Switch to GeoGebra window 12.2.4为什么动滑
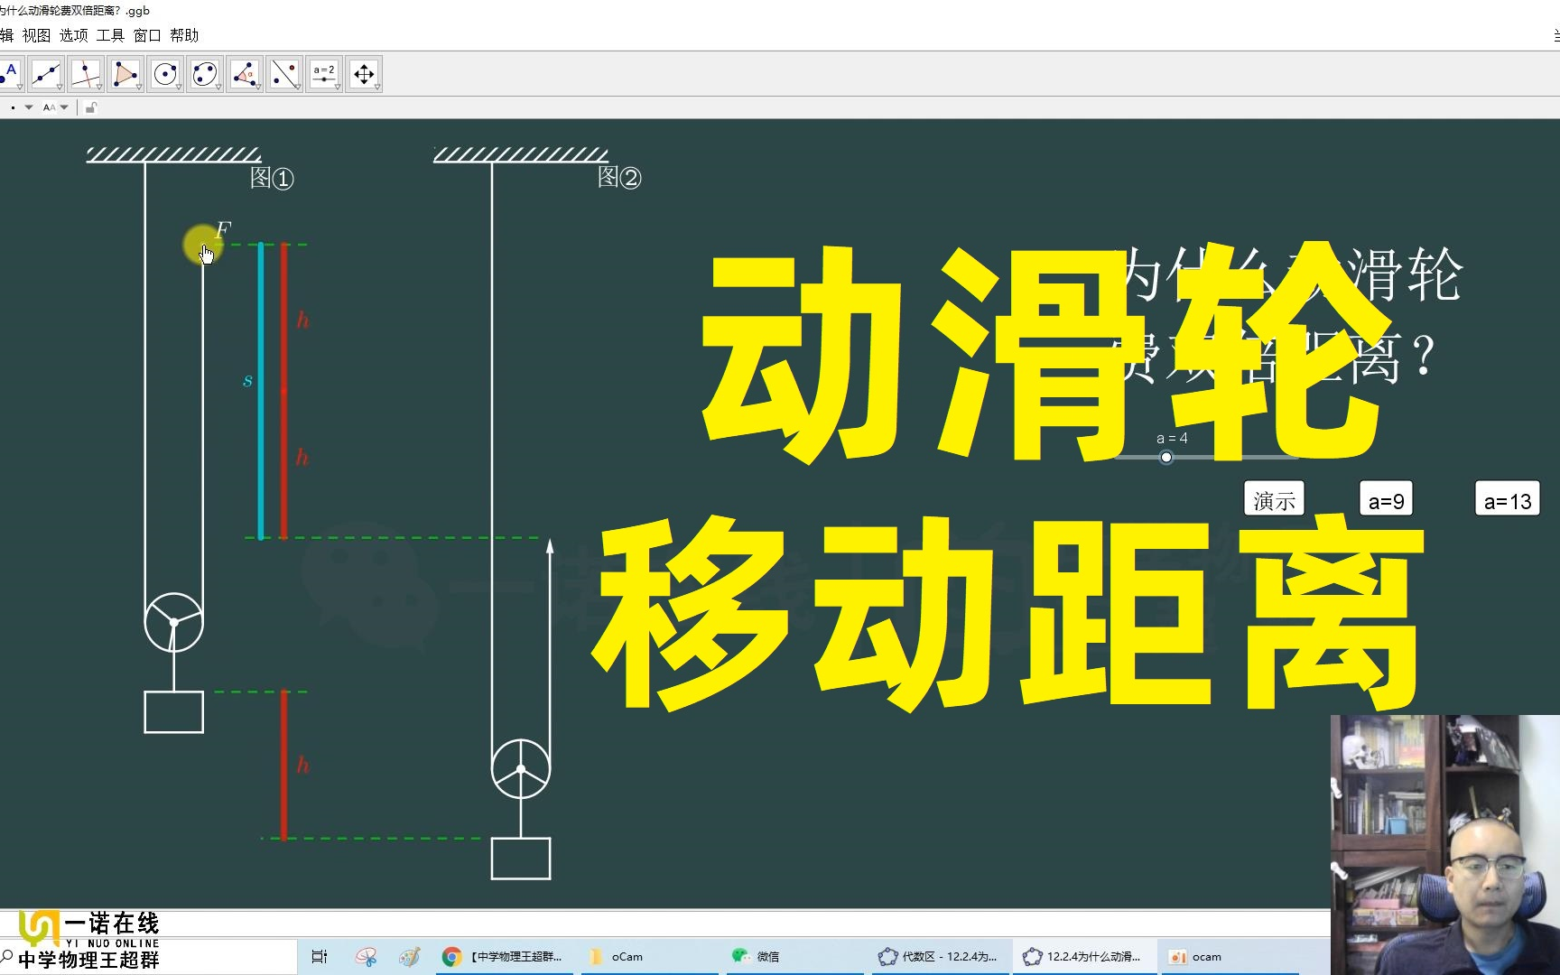Viewport: 1560px width, 975px height. pyautogui.click(x=1083, y=956)
